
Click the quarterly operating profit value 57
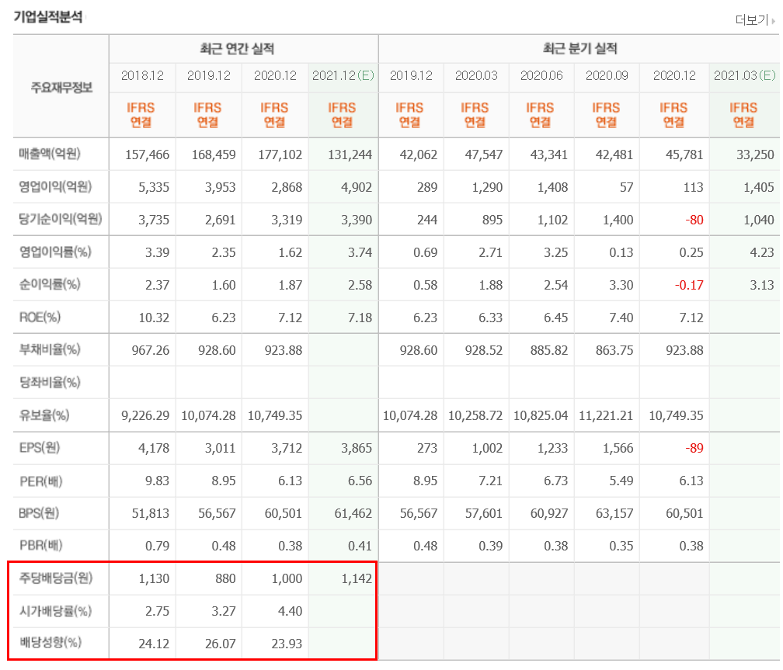[x=626, y=187]
